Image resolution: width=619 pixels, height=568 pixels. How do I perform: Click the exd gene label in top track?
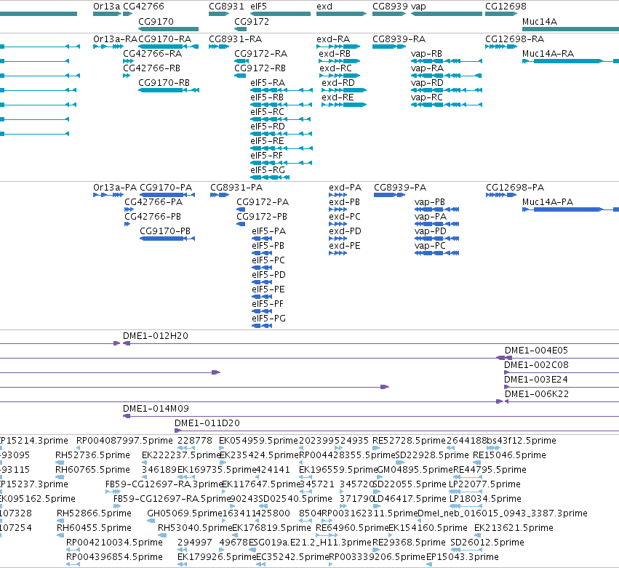click(324, 7)
